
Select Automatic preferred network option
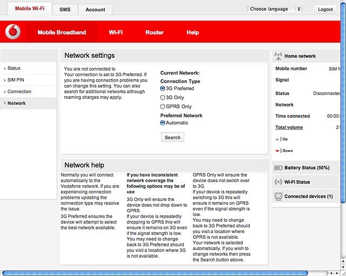point(162,123)
